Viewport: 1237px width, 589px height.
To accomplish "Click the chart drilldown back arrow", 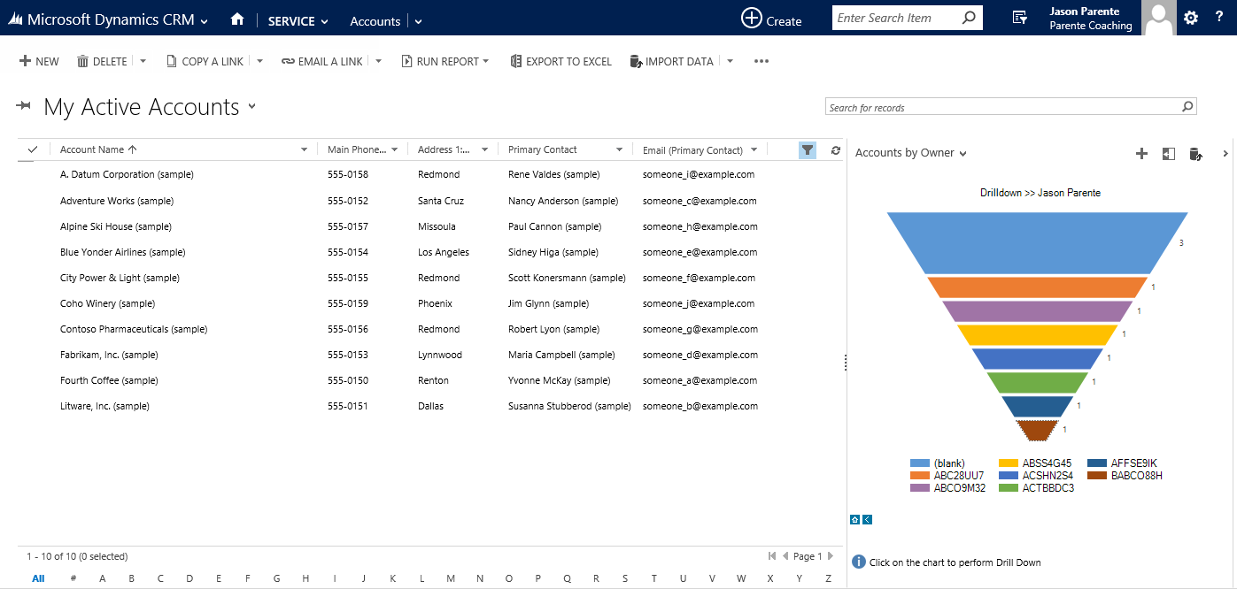I will point(867,519).
